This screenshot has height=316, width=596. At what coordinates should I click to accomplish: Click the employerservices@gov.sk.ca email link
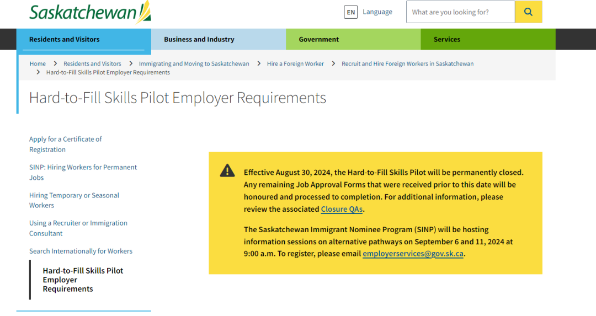click(x=413, y=254)
